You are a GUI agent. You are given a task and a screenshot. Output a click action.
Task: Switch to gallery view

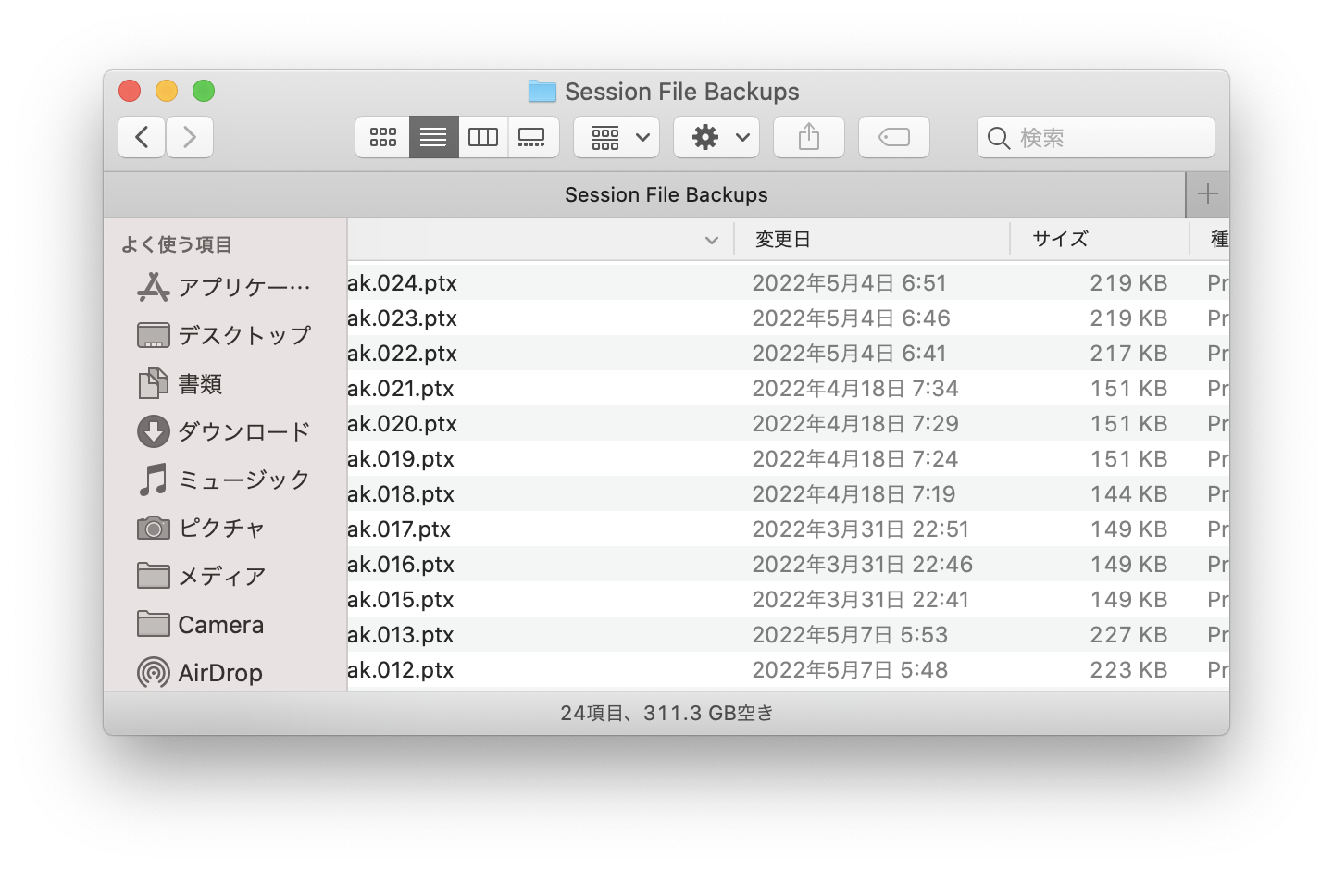click(x=532, y=137)
